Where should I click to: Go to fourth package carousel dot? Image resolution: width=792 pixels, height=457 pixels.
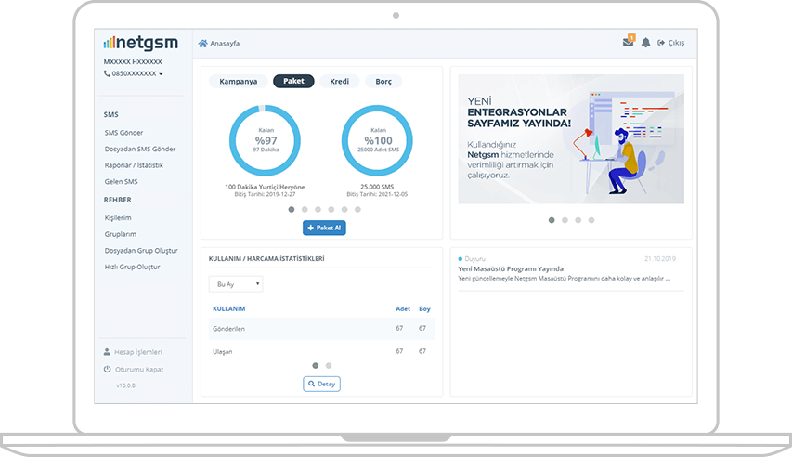coord(331,209)
